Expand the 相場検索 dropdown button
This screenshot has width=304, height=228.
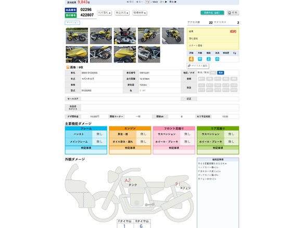pyautogui.click(x=140, y=13)
